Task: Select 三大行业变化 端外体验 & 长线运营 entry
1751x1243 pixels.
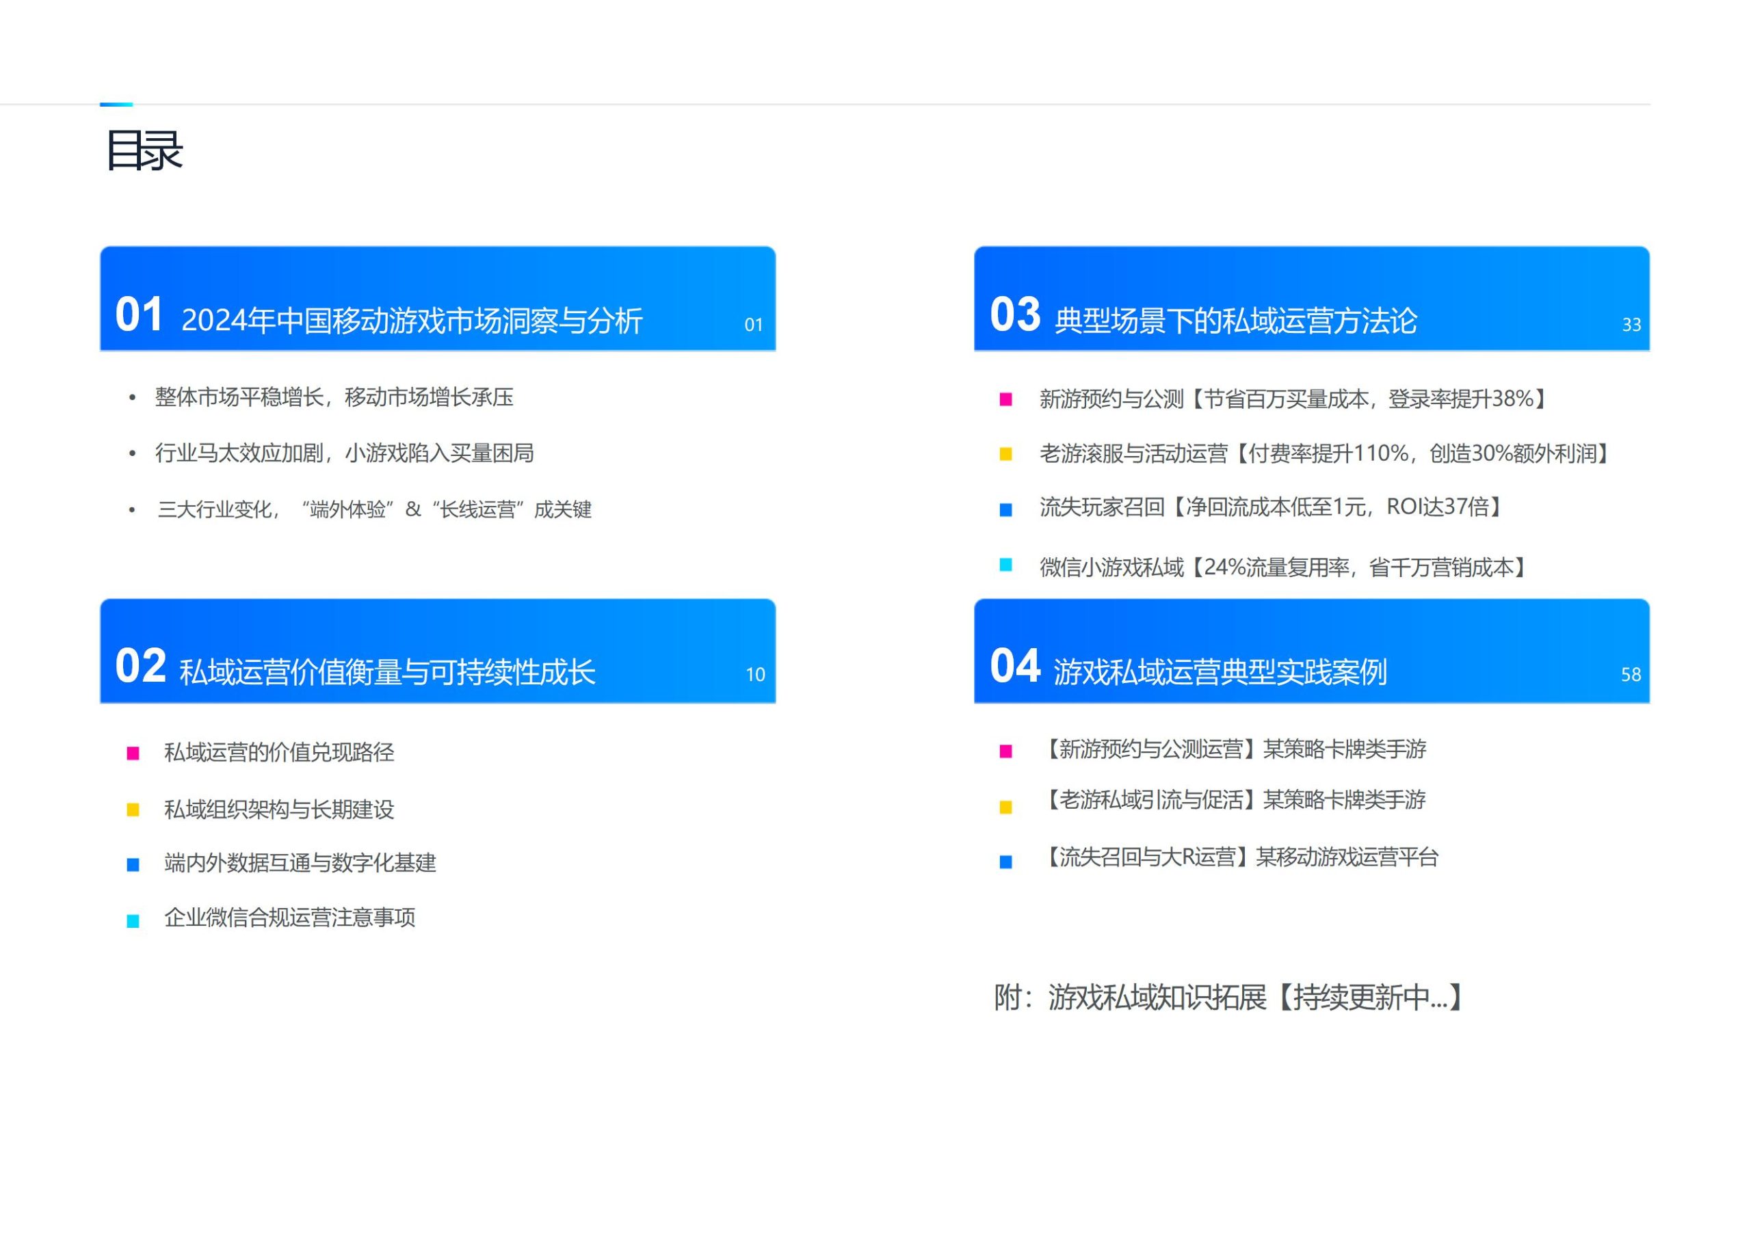Action: pos(374,510)
